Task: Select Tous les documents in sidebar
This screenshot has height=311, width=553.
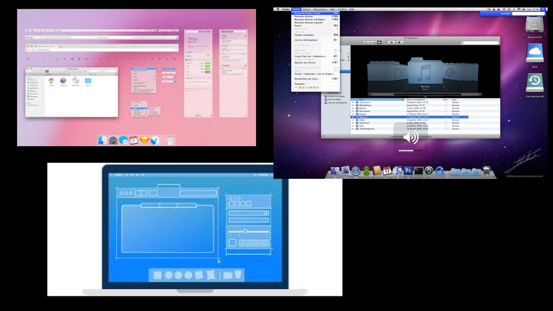Action: click(x=336, y=103)
